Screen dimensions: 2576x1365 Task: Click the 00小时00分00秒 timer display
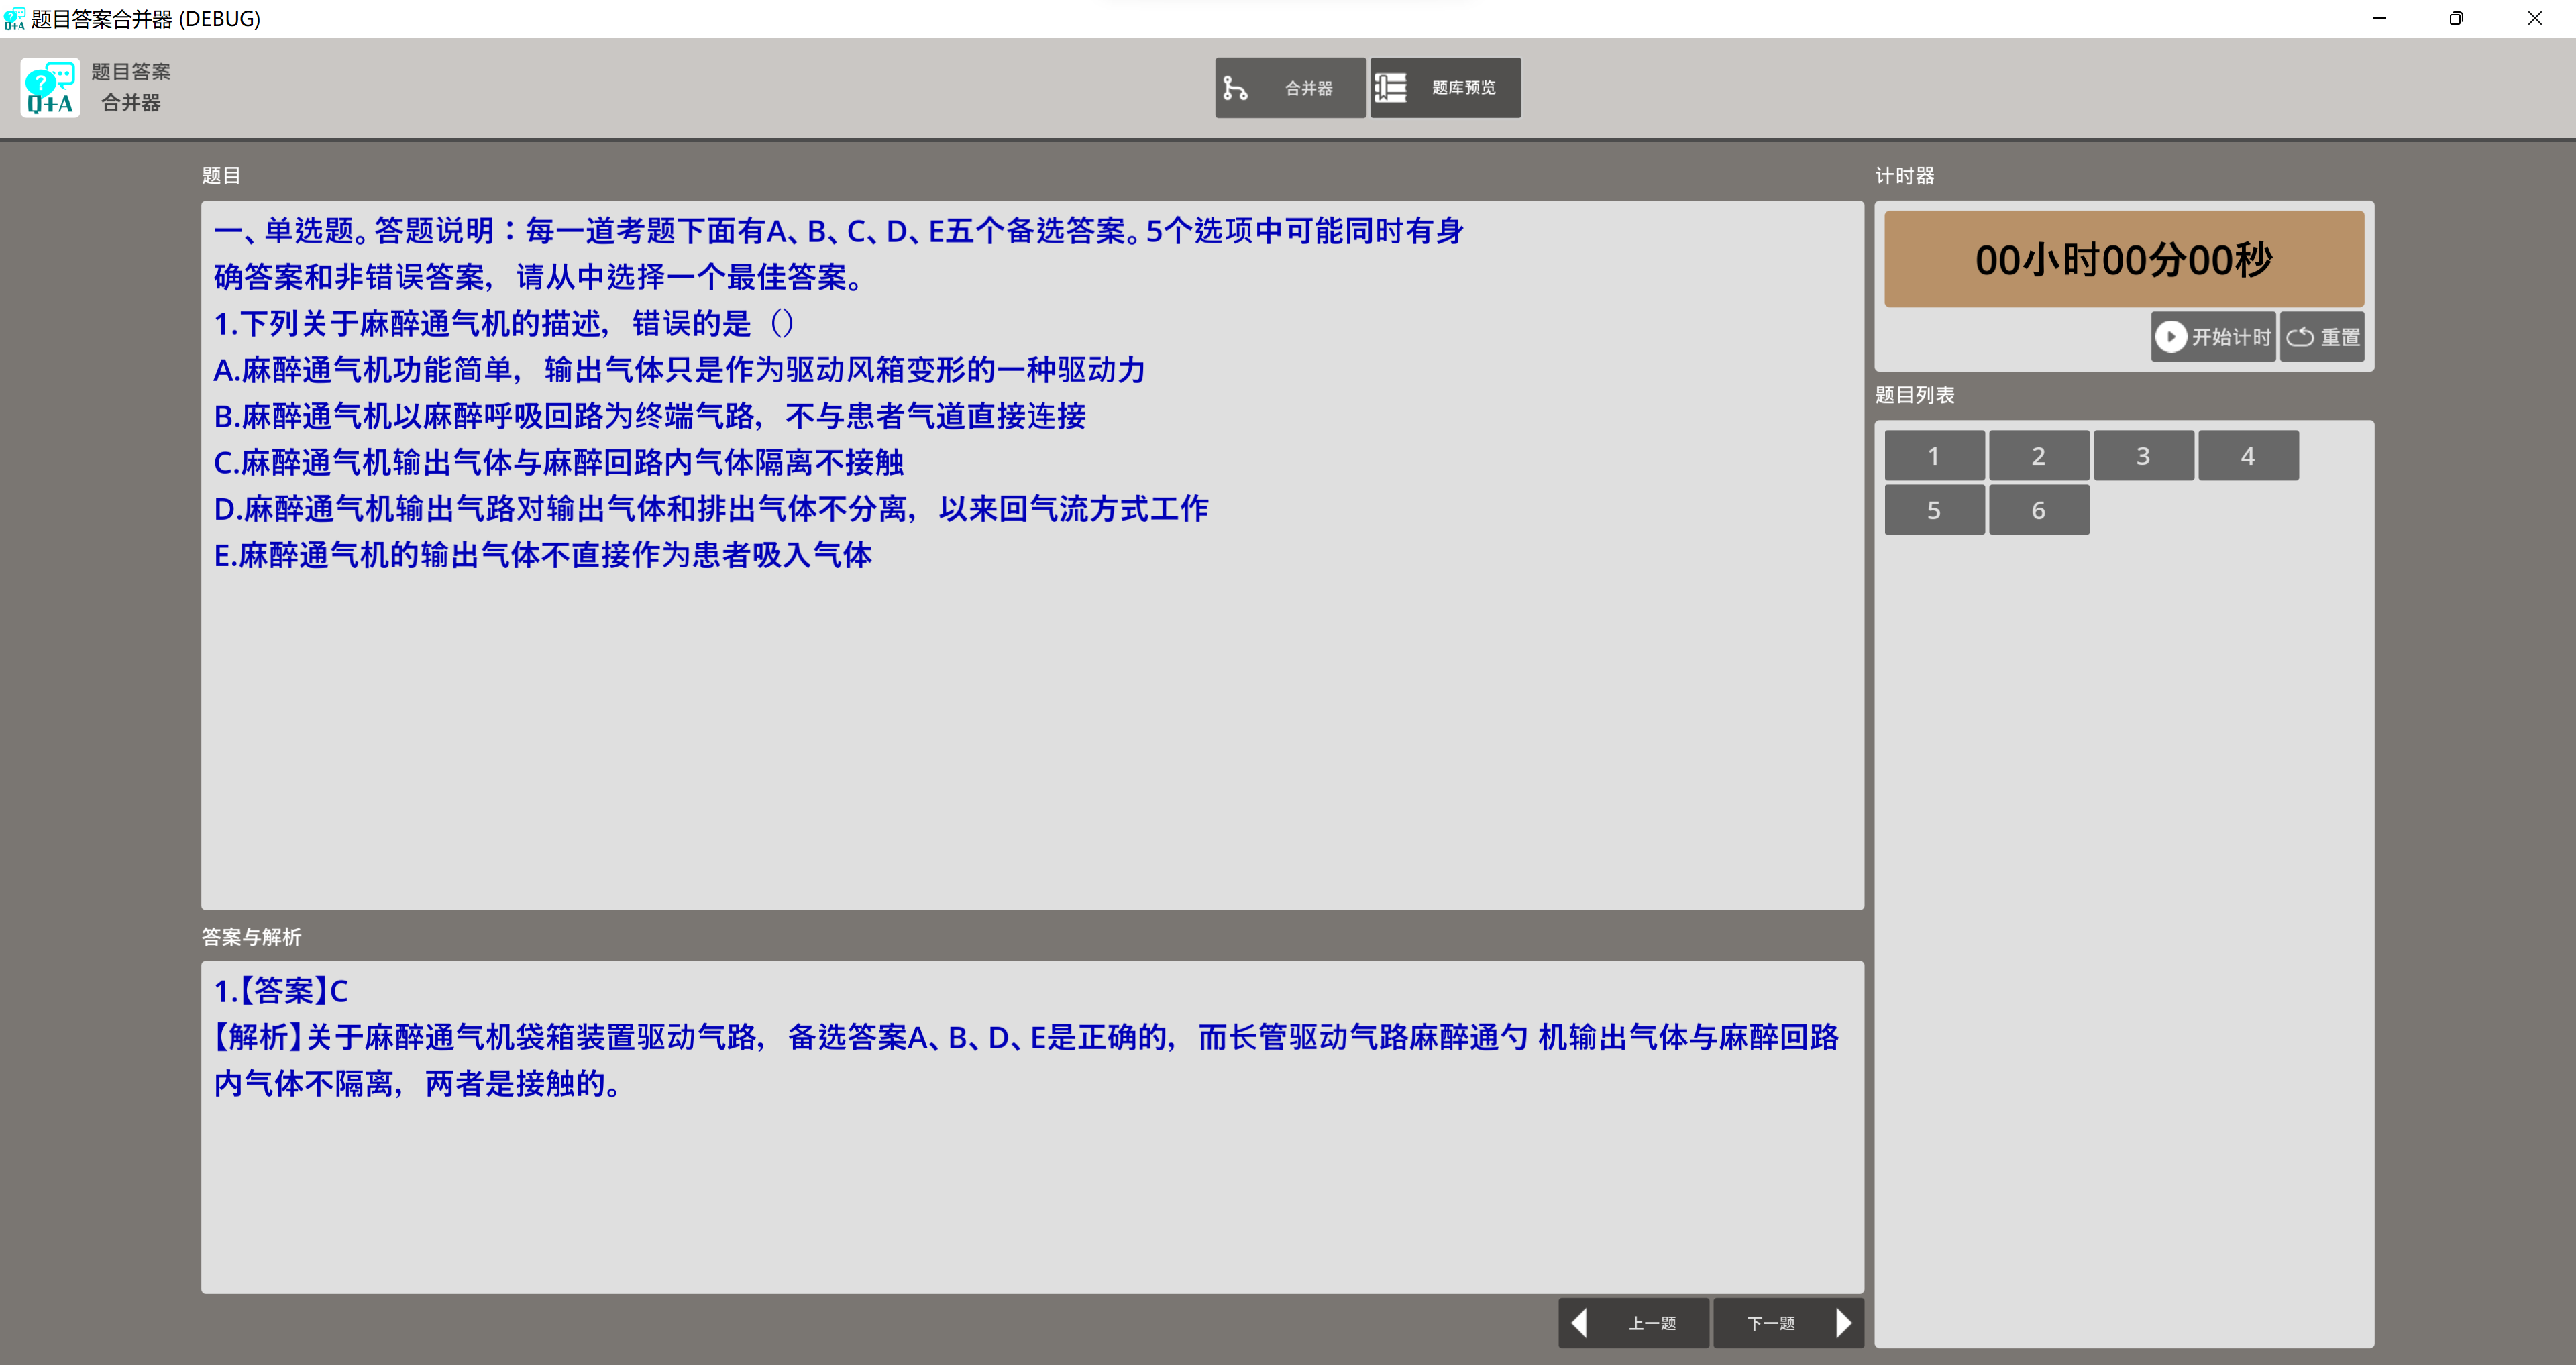point(2123,259)
